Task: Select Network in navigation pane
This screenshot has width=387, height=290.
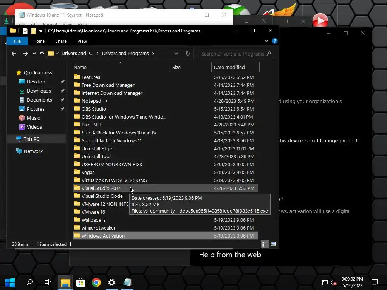Action: pos(33,151)
